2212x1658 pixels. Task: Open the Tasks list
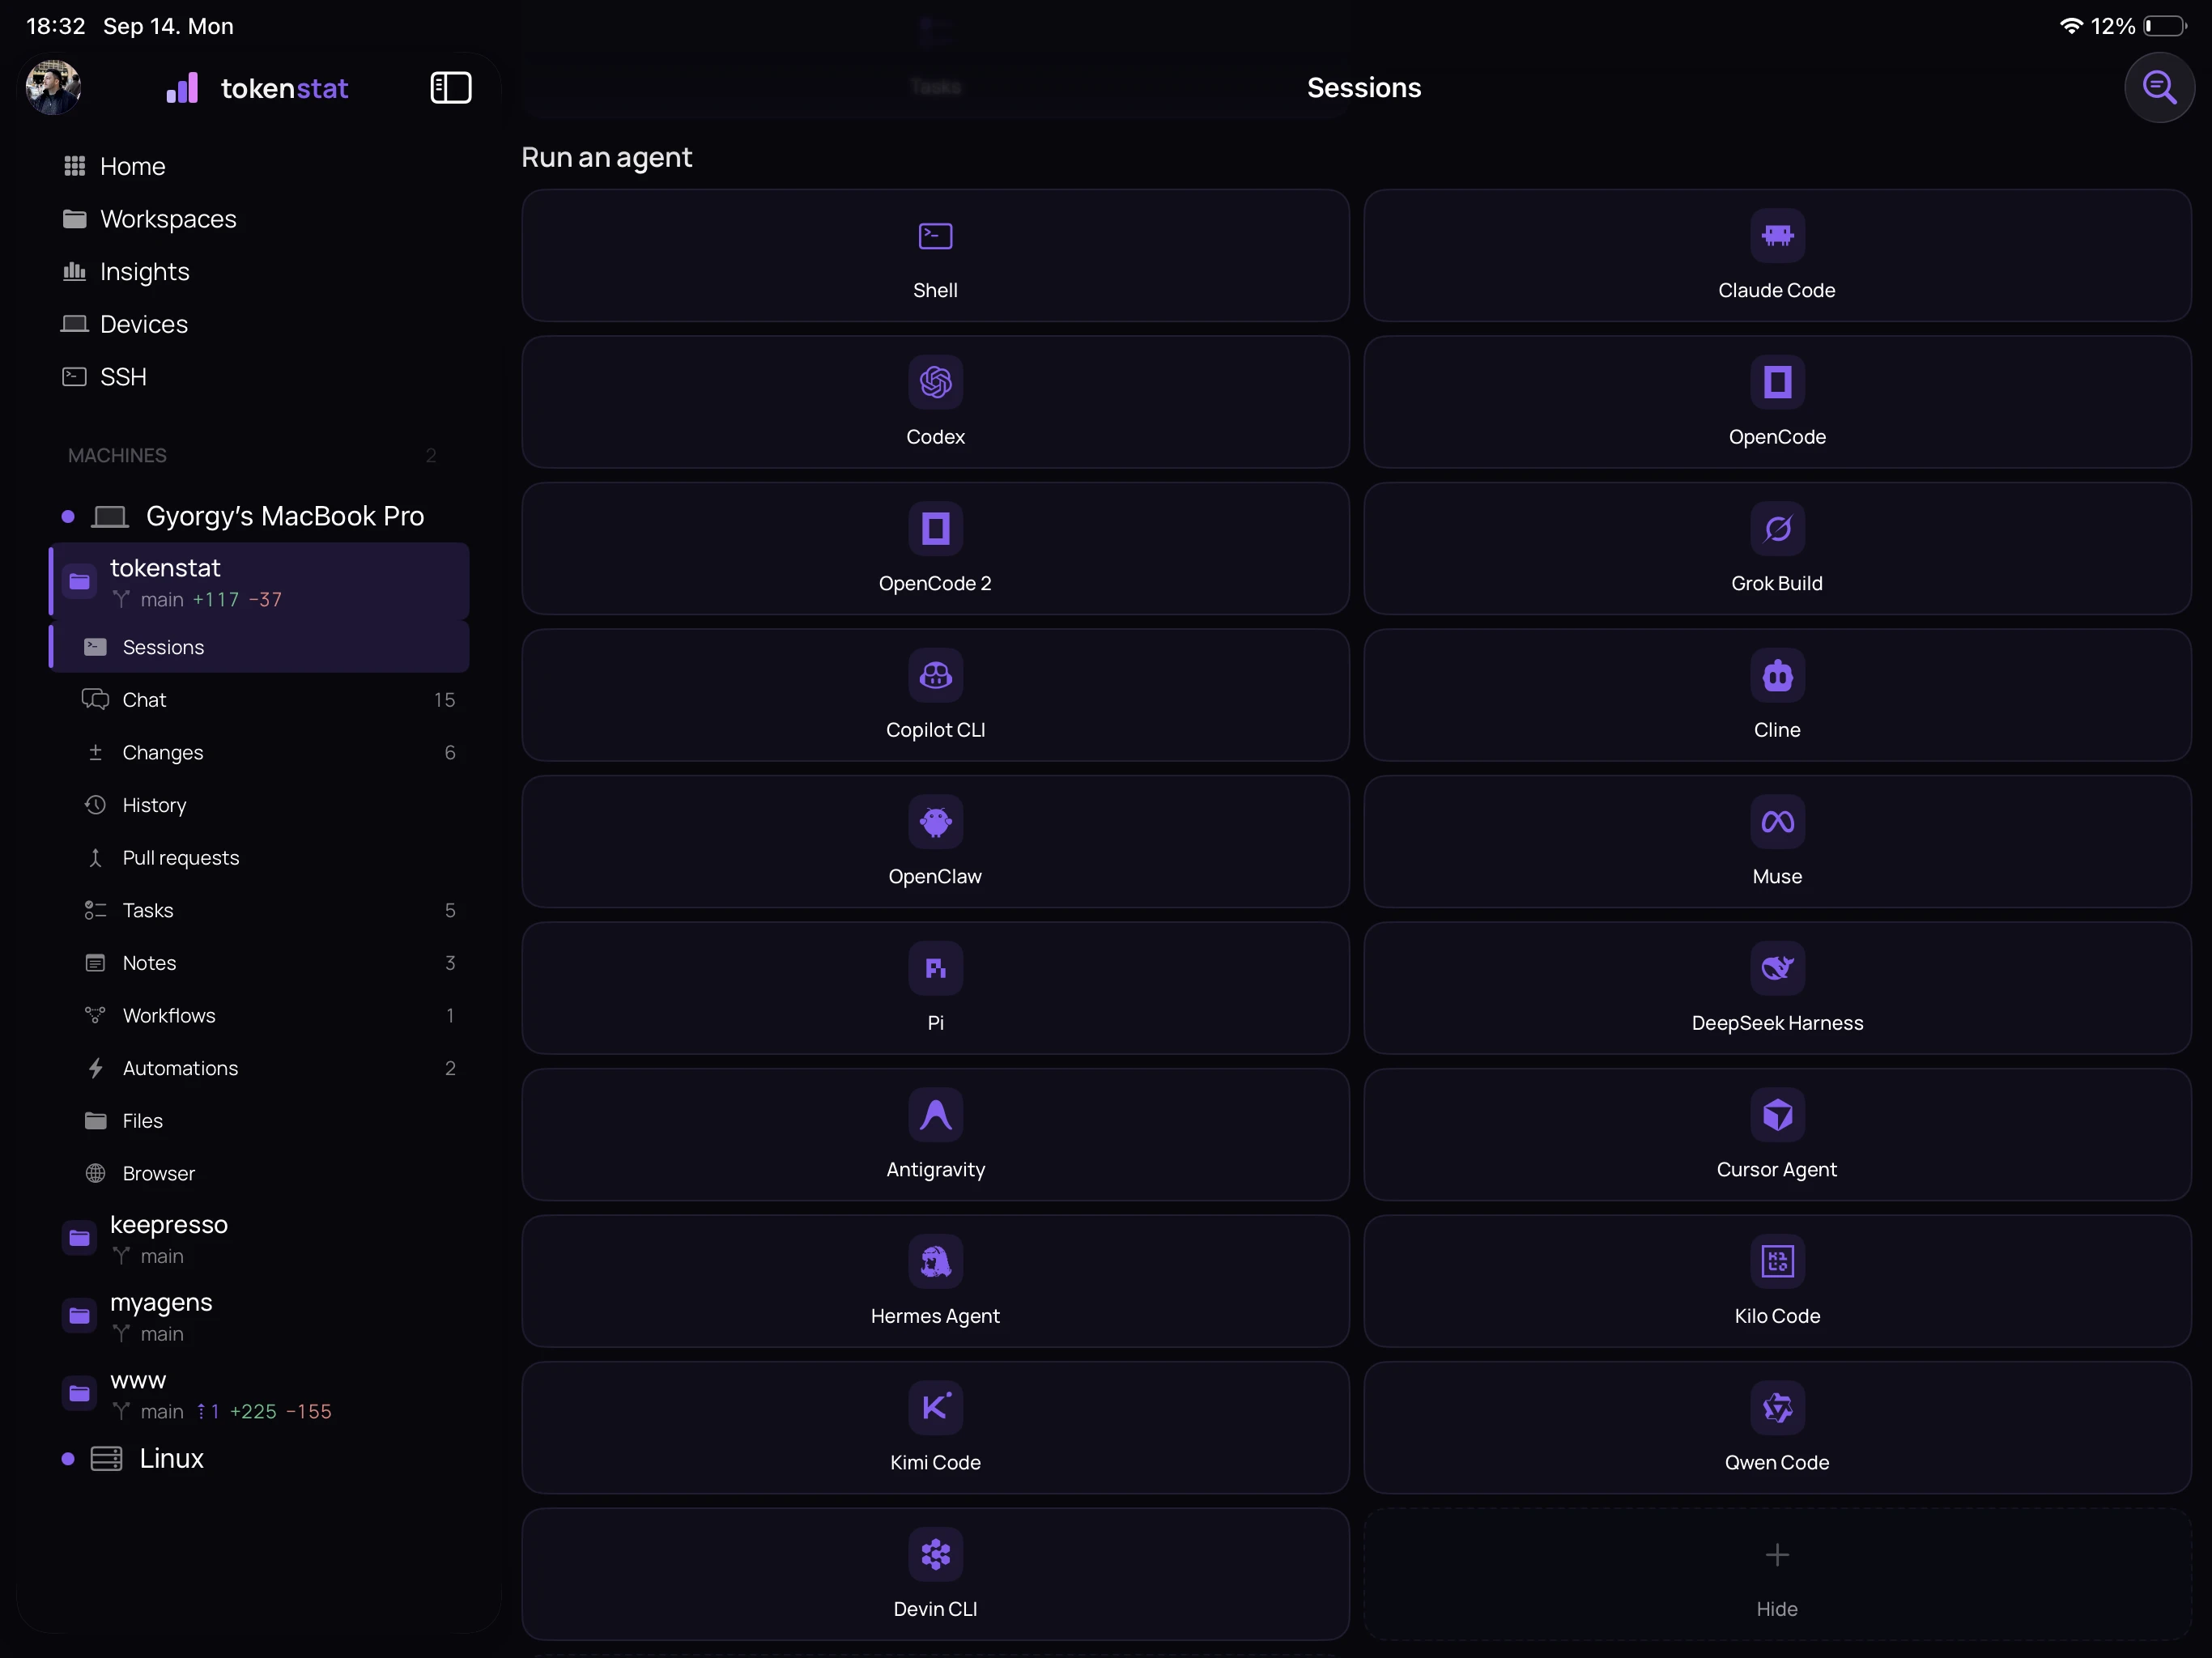(259, 911)
